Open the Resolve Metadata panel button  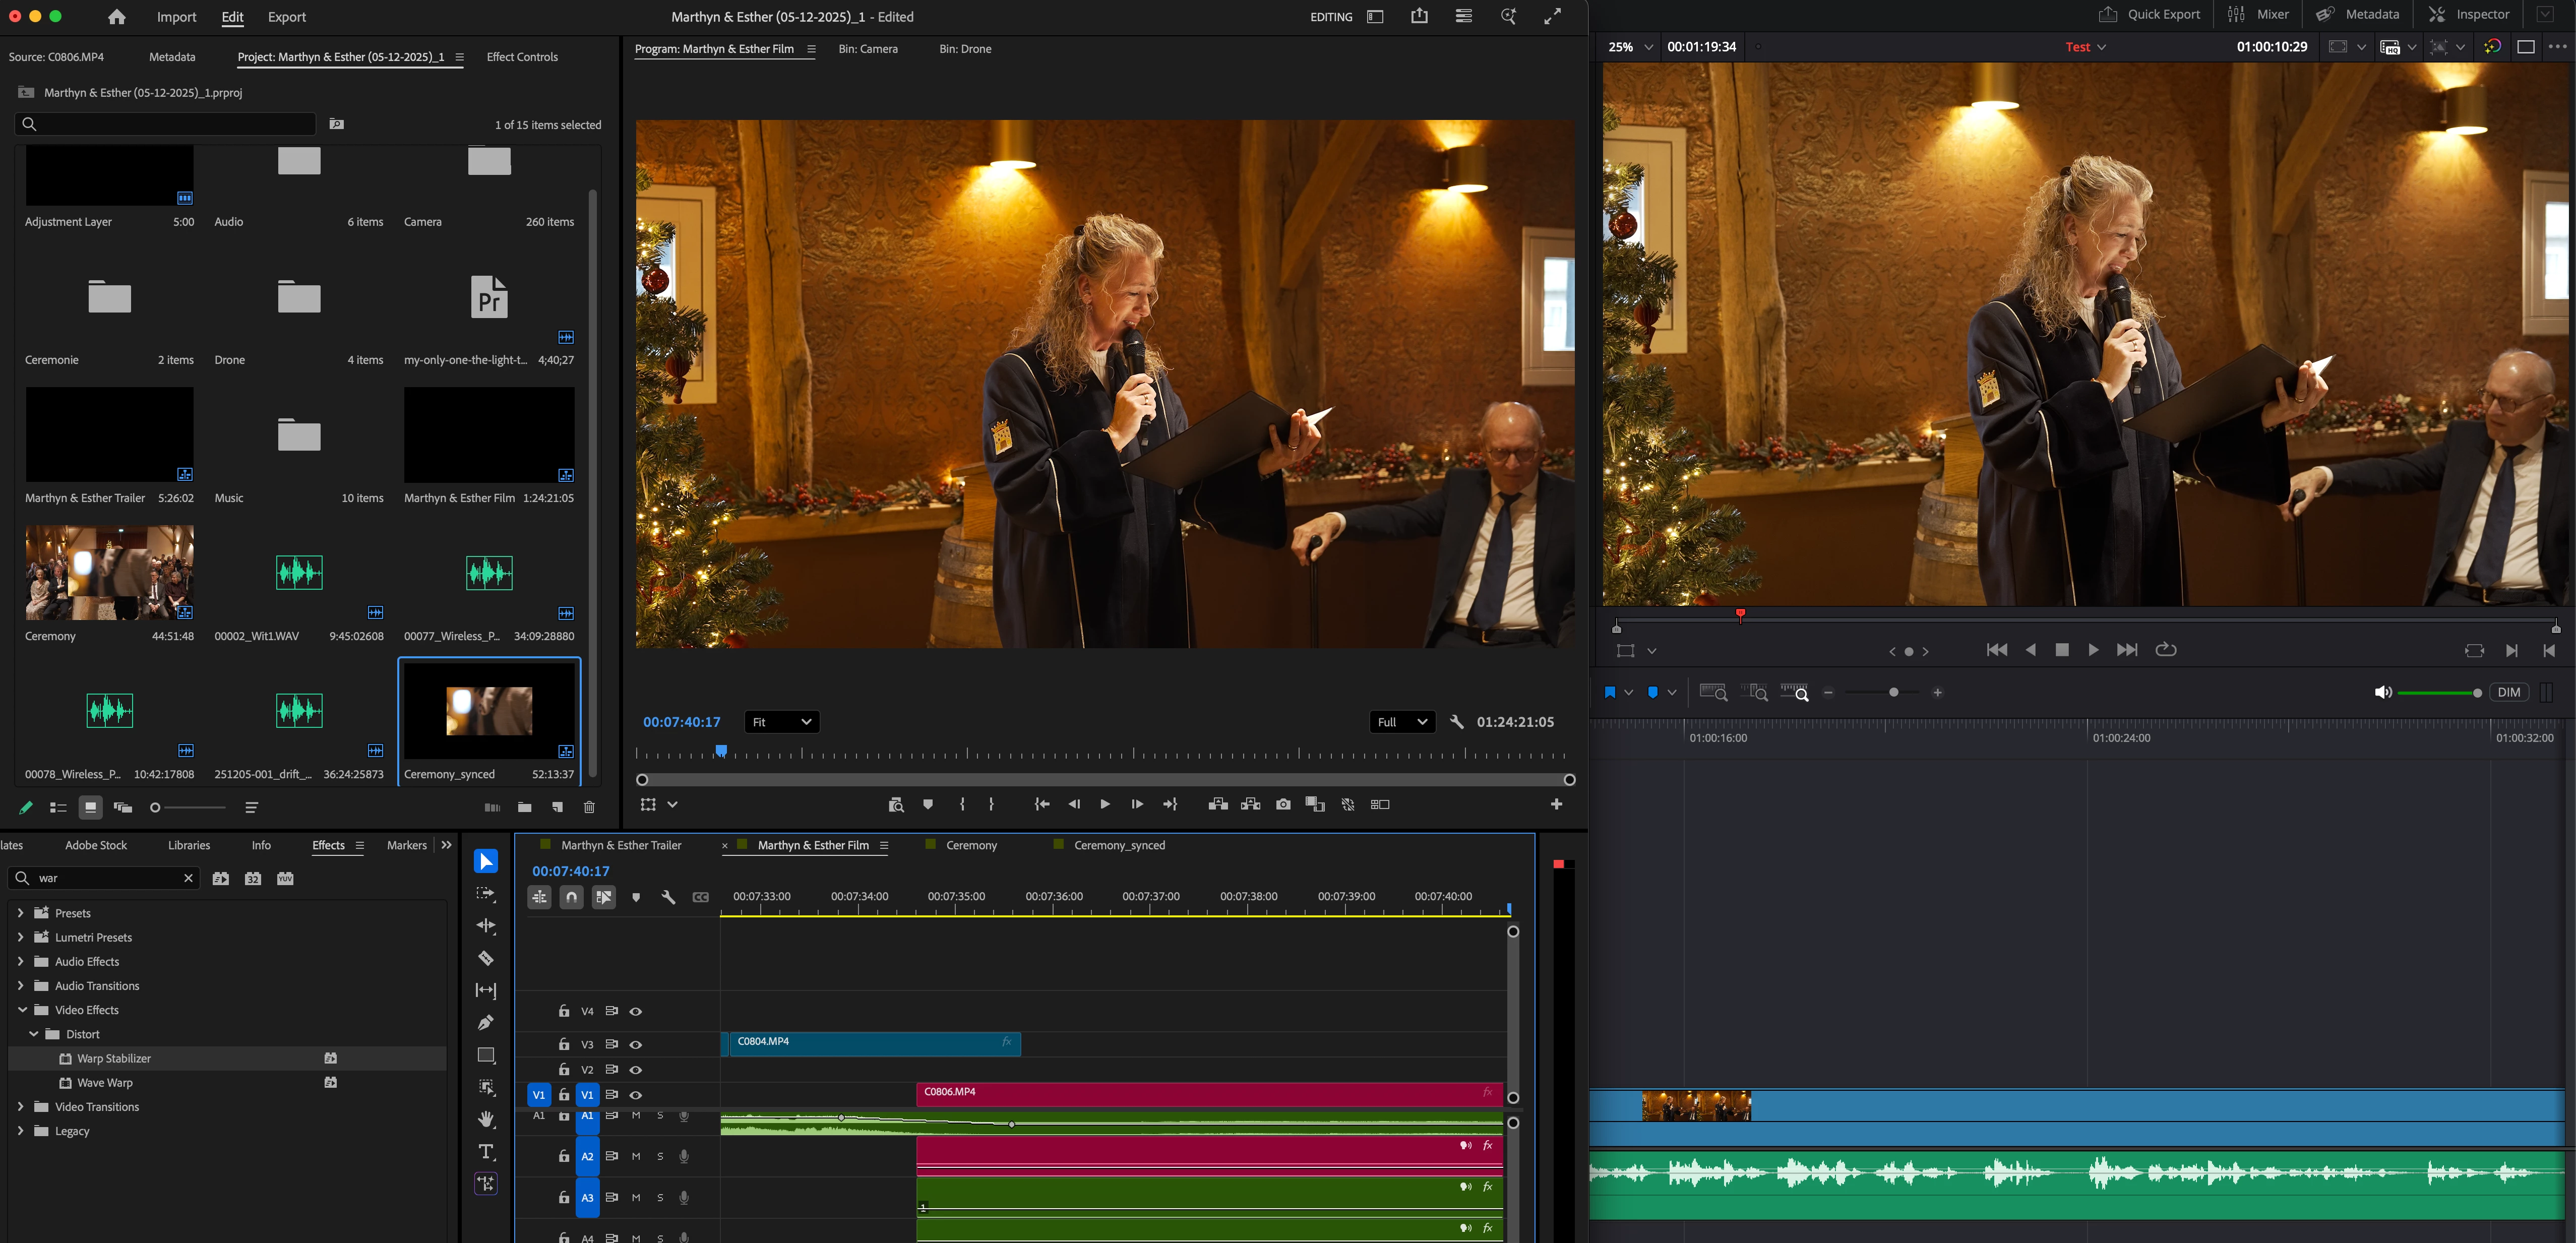pyautogui.click(x=2358, y=14)
